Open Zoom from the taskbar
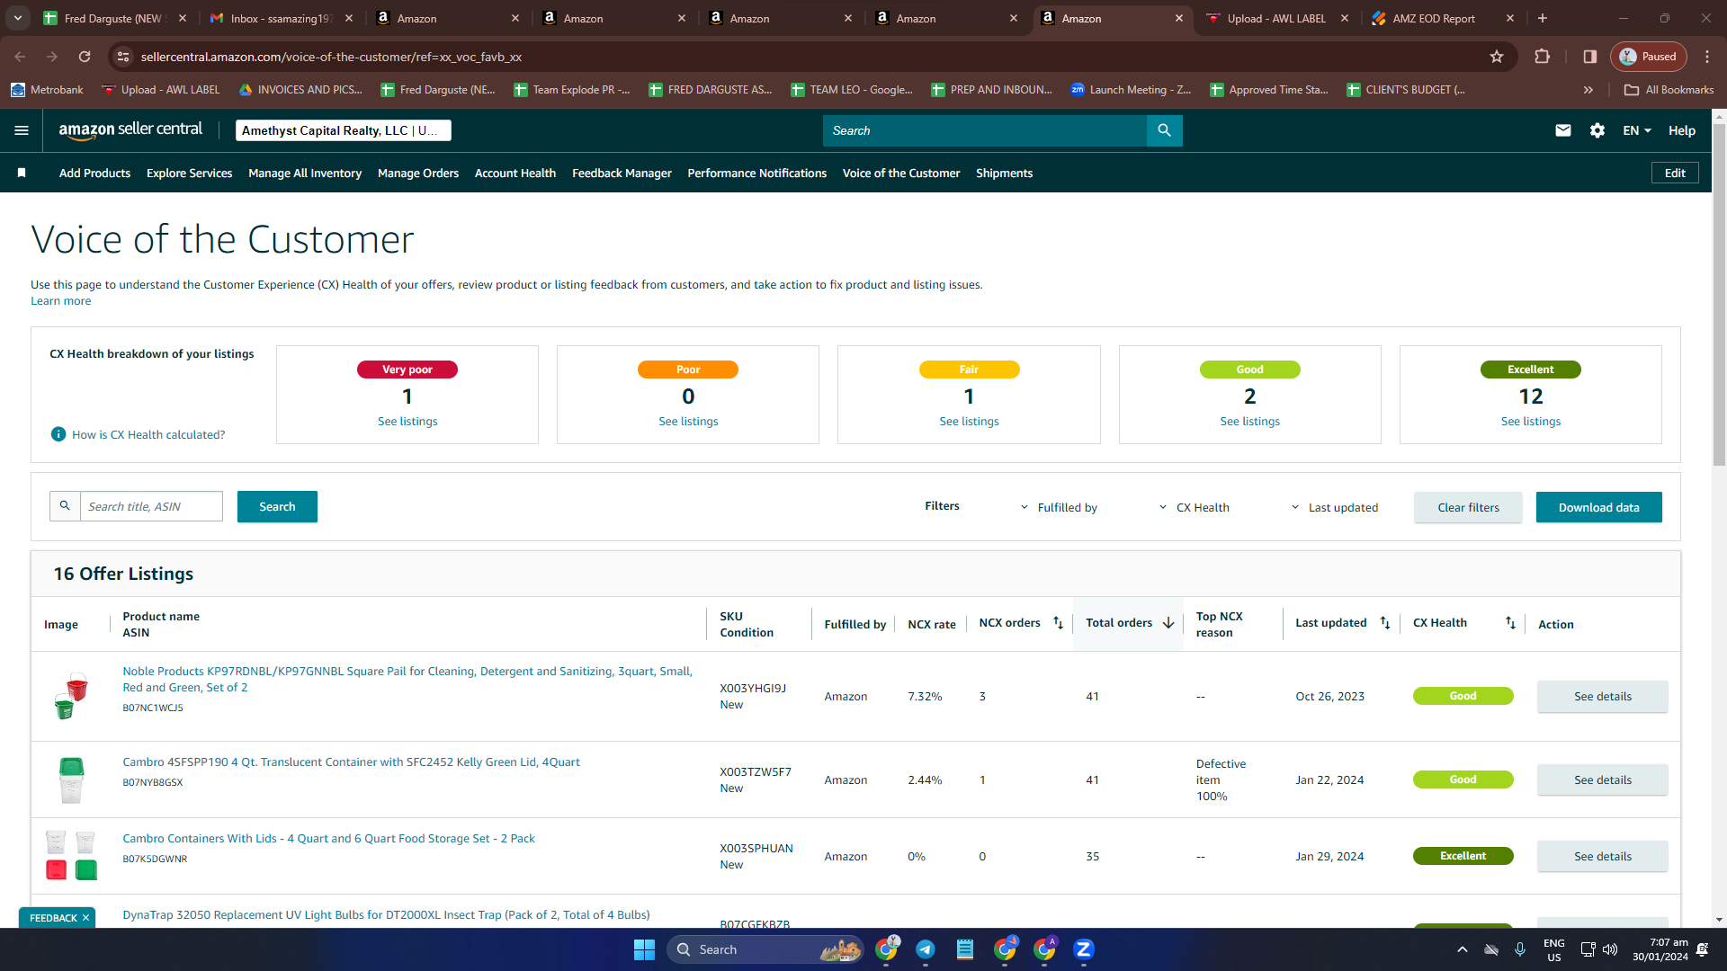This screenshot has width=1727, height=971. coord(1084,949)
